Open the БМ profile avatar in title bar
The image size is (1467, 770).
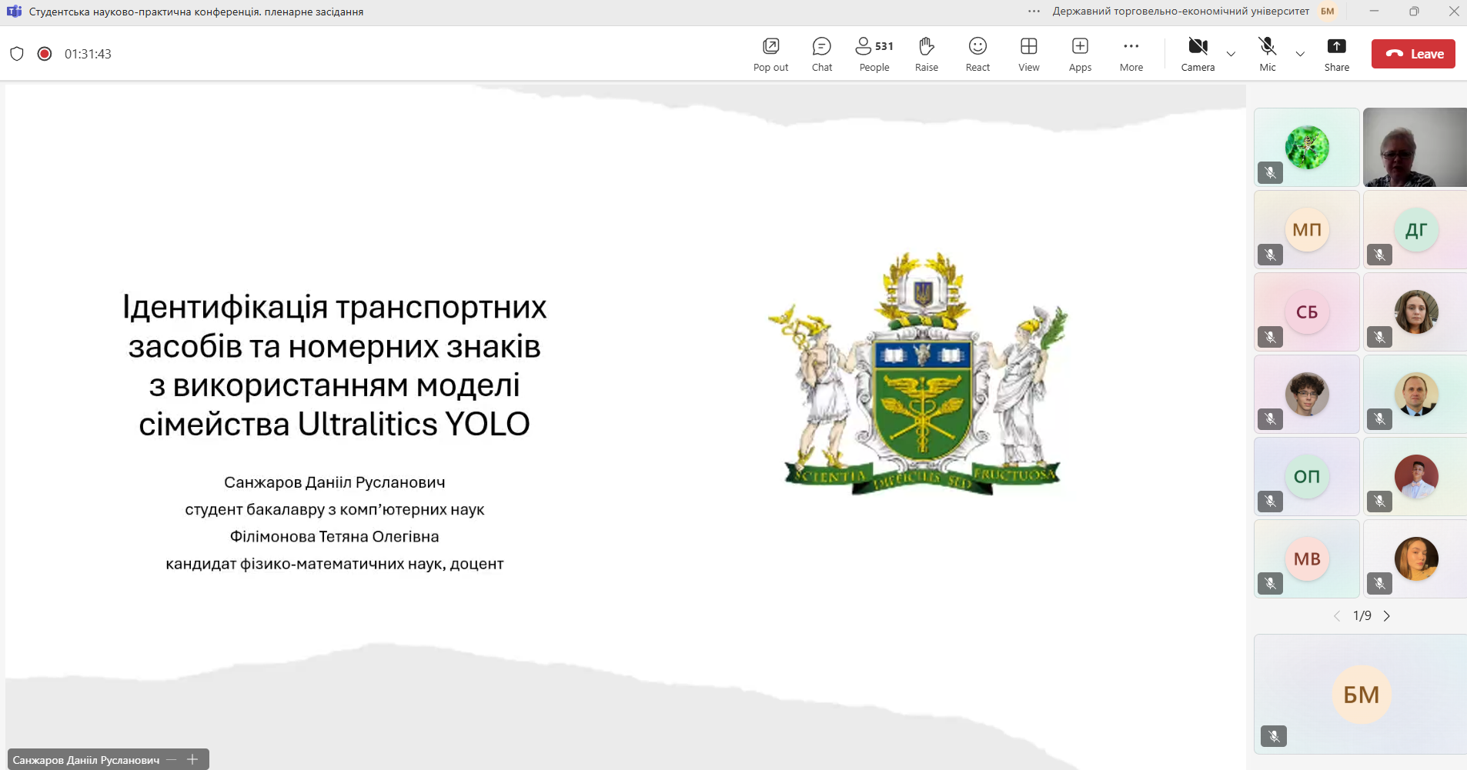pos(1328,12)
